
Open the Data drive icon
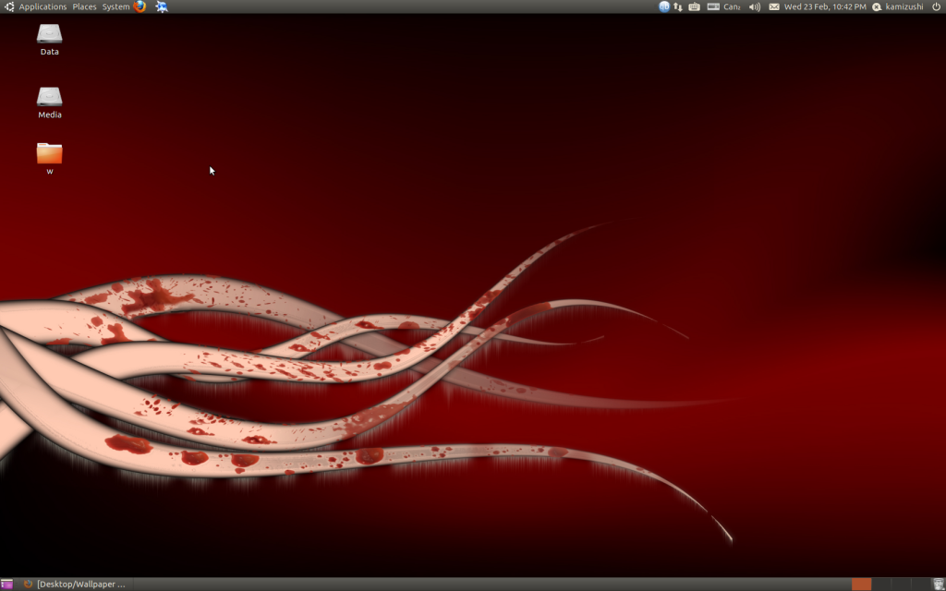coord(49,35)
